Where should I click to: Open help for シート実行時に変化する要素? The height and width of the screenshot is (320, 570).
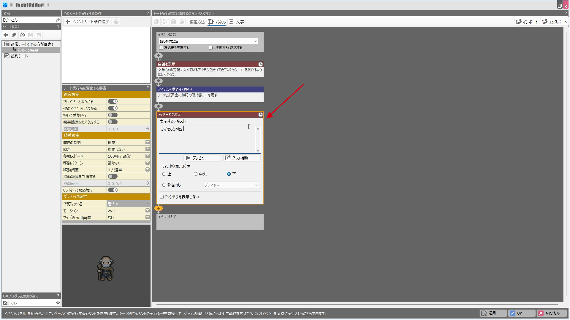tap(148, 88)
